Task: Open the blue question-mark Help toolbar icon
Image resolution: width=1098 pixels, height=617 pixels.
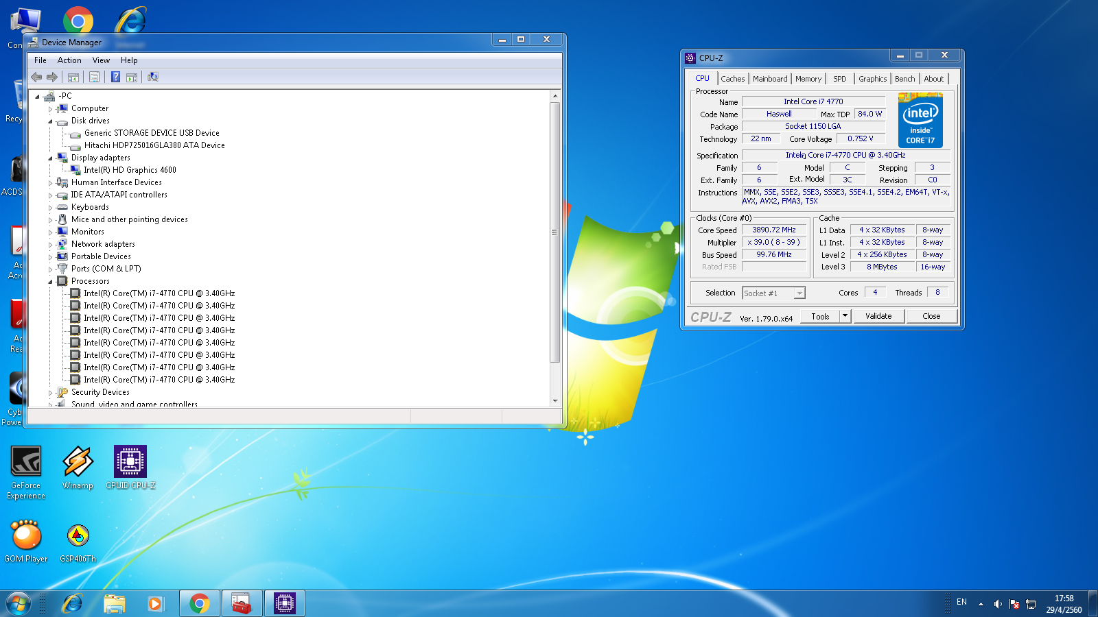Action: [x=115, y=77]
